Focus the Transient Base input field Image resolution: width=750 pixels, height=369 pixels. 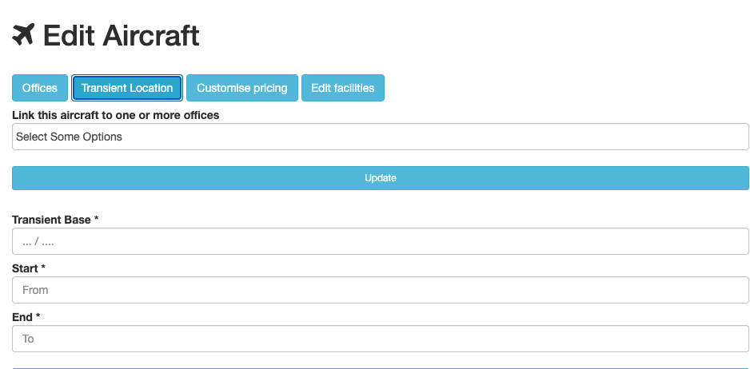coord(381,241)
